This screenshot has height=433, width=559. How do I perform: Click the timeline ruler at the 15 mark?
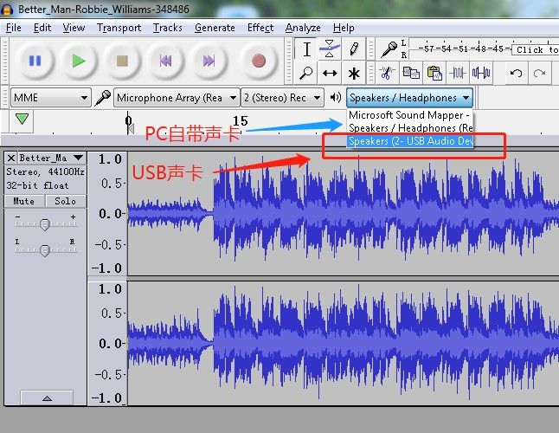pos(241,121)
